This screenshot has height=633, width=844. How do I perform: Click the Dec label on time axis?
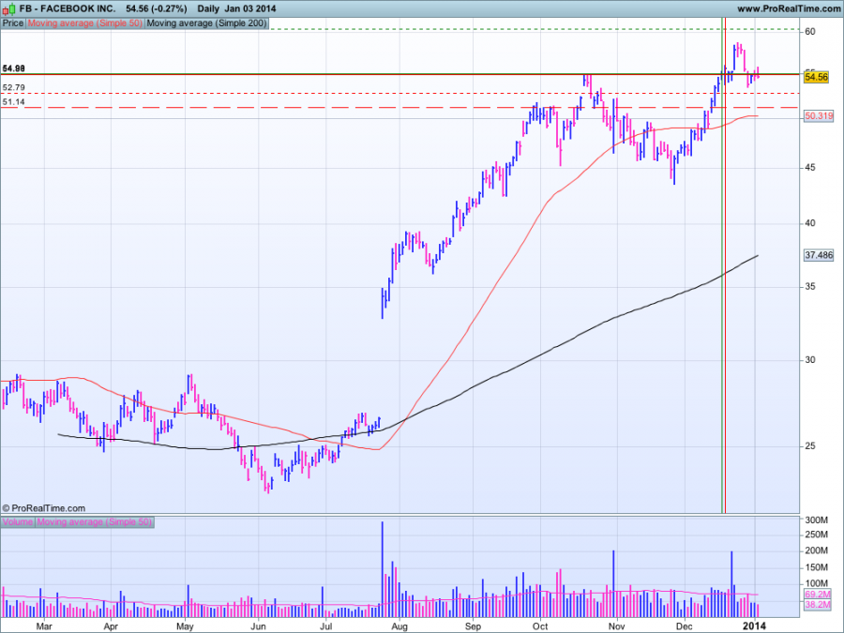pos(685,626)
